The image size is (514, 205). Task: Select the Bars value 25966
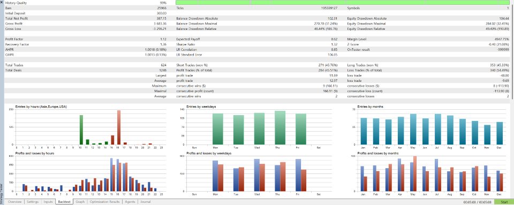[162, 8]
